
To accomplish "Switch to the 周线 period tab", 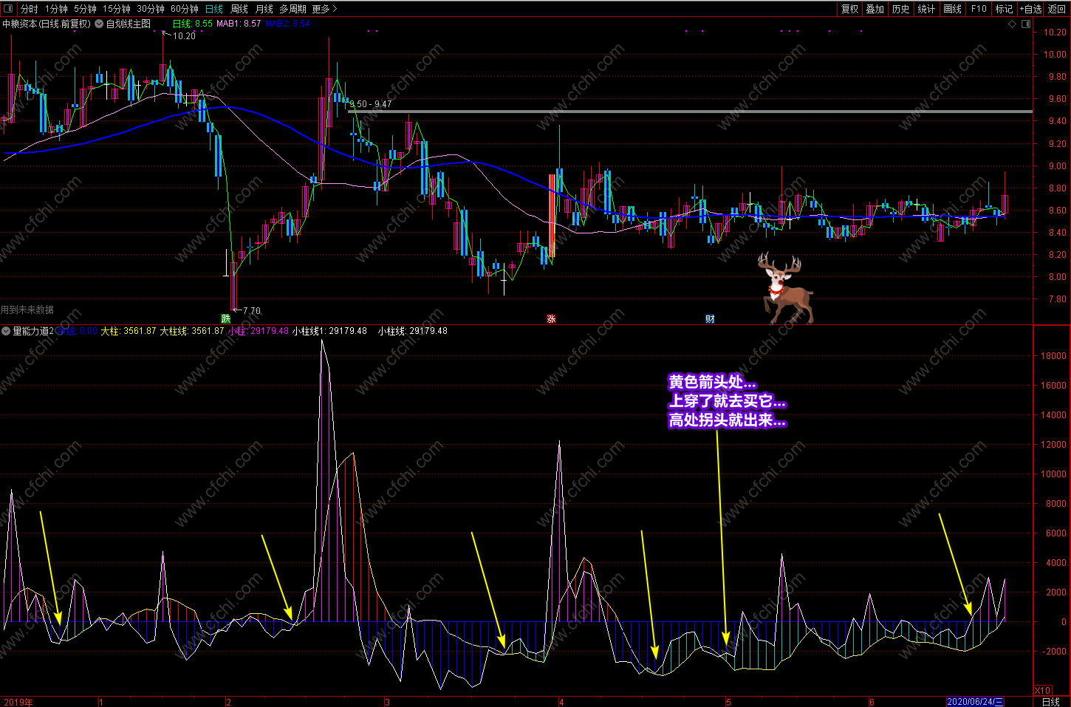I will tap(239, 9).
